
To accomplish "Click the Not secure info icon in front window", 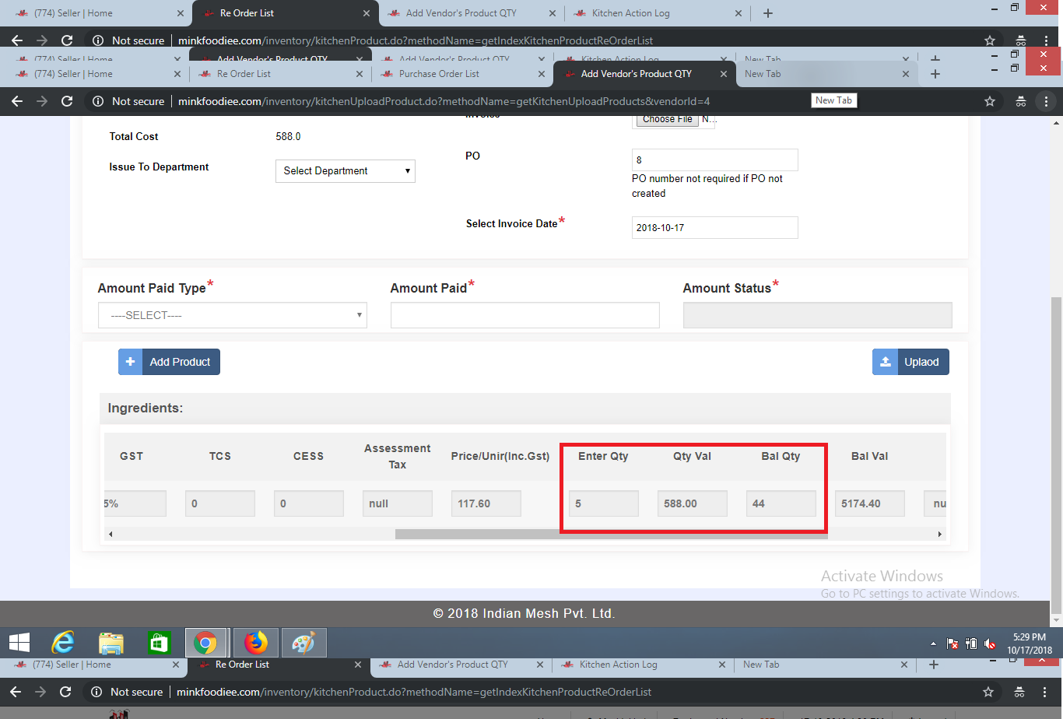I will (x=98, y=101).
